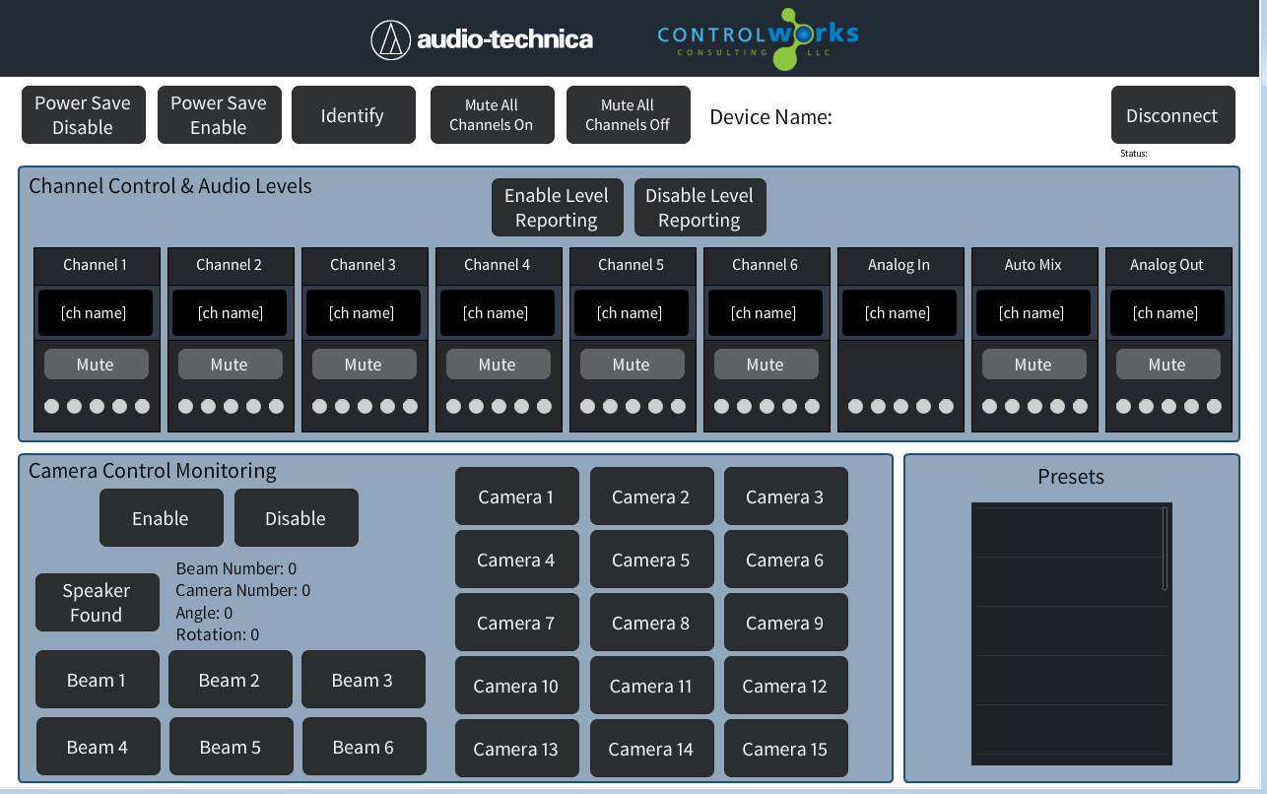The image size is (1267, 794).
Task: Turn Mute All Channels Off
Action: pyautogui.click(x=628, y=115)
